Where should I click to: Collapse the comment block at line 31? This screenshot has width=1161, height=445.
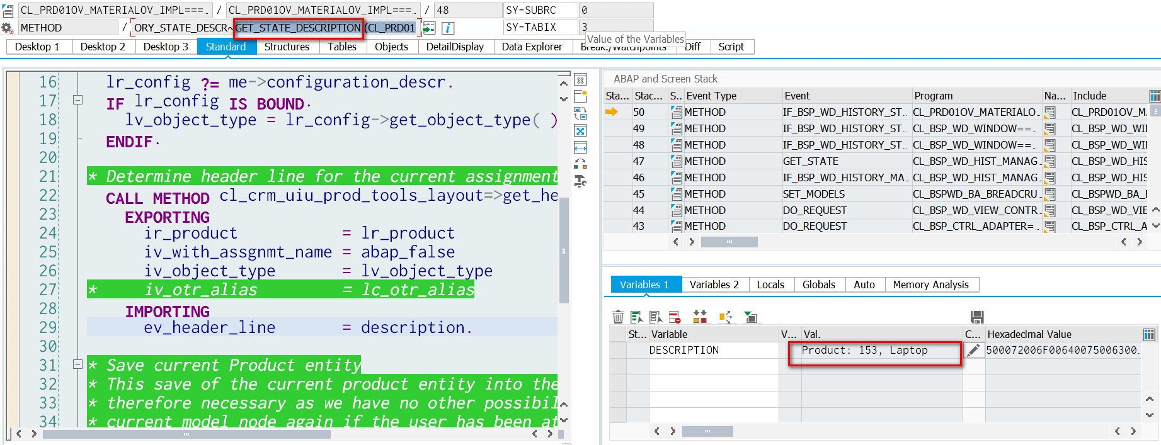(x=77, y=364)
